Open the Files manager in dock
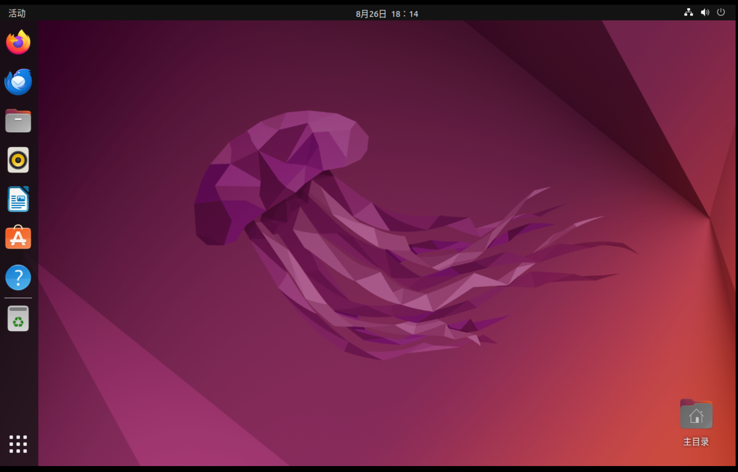 coord(18,121)
